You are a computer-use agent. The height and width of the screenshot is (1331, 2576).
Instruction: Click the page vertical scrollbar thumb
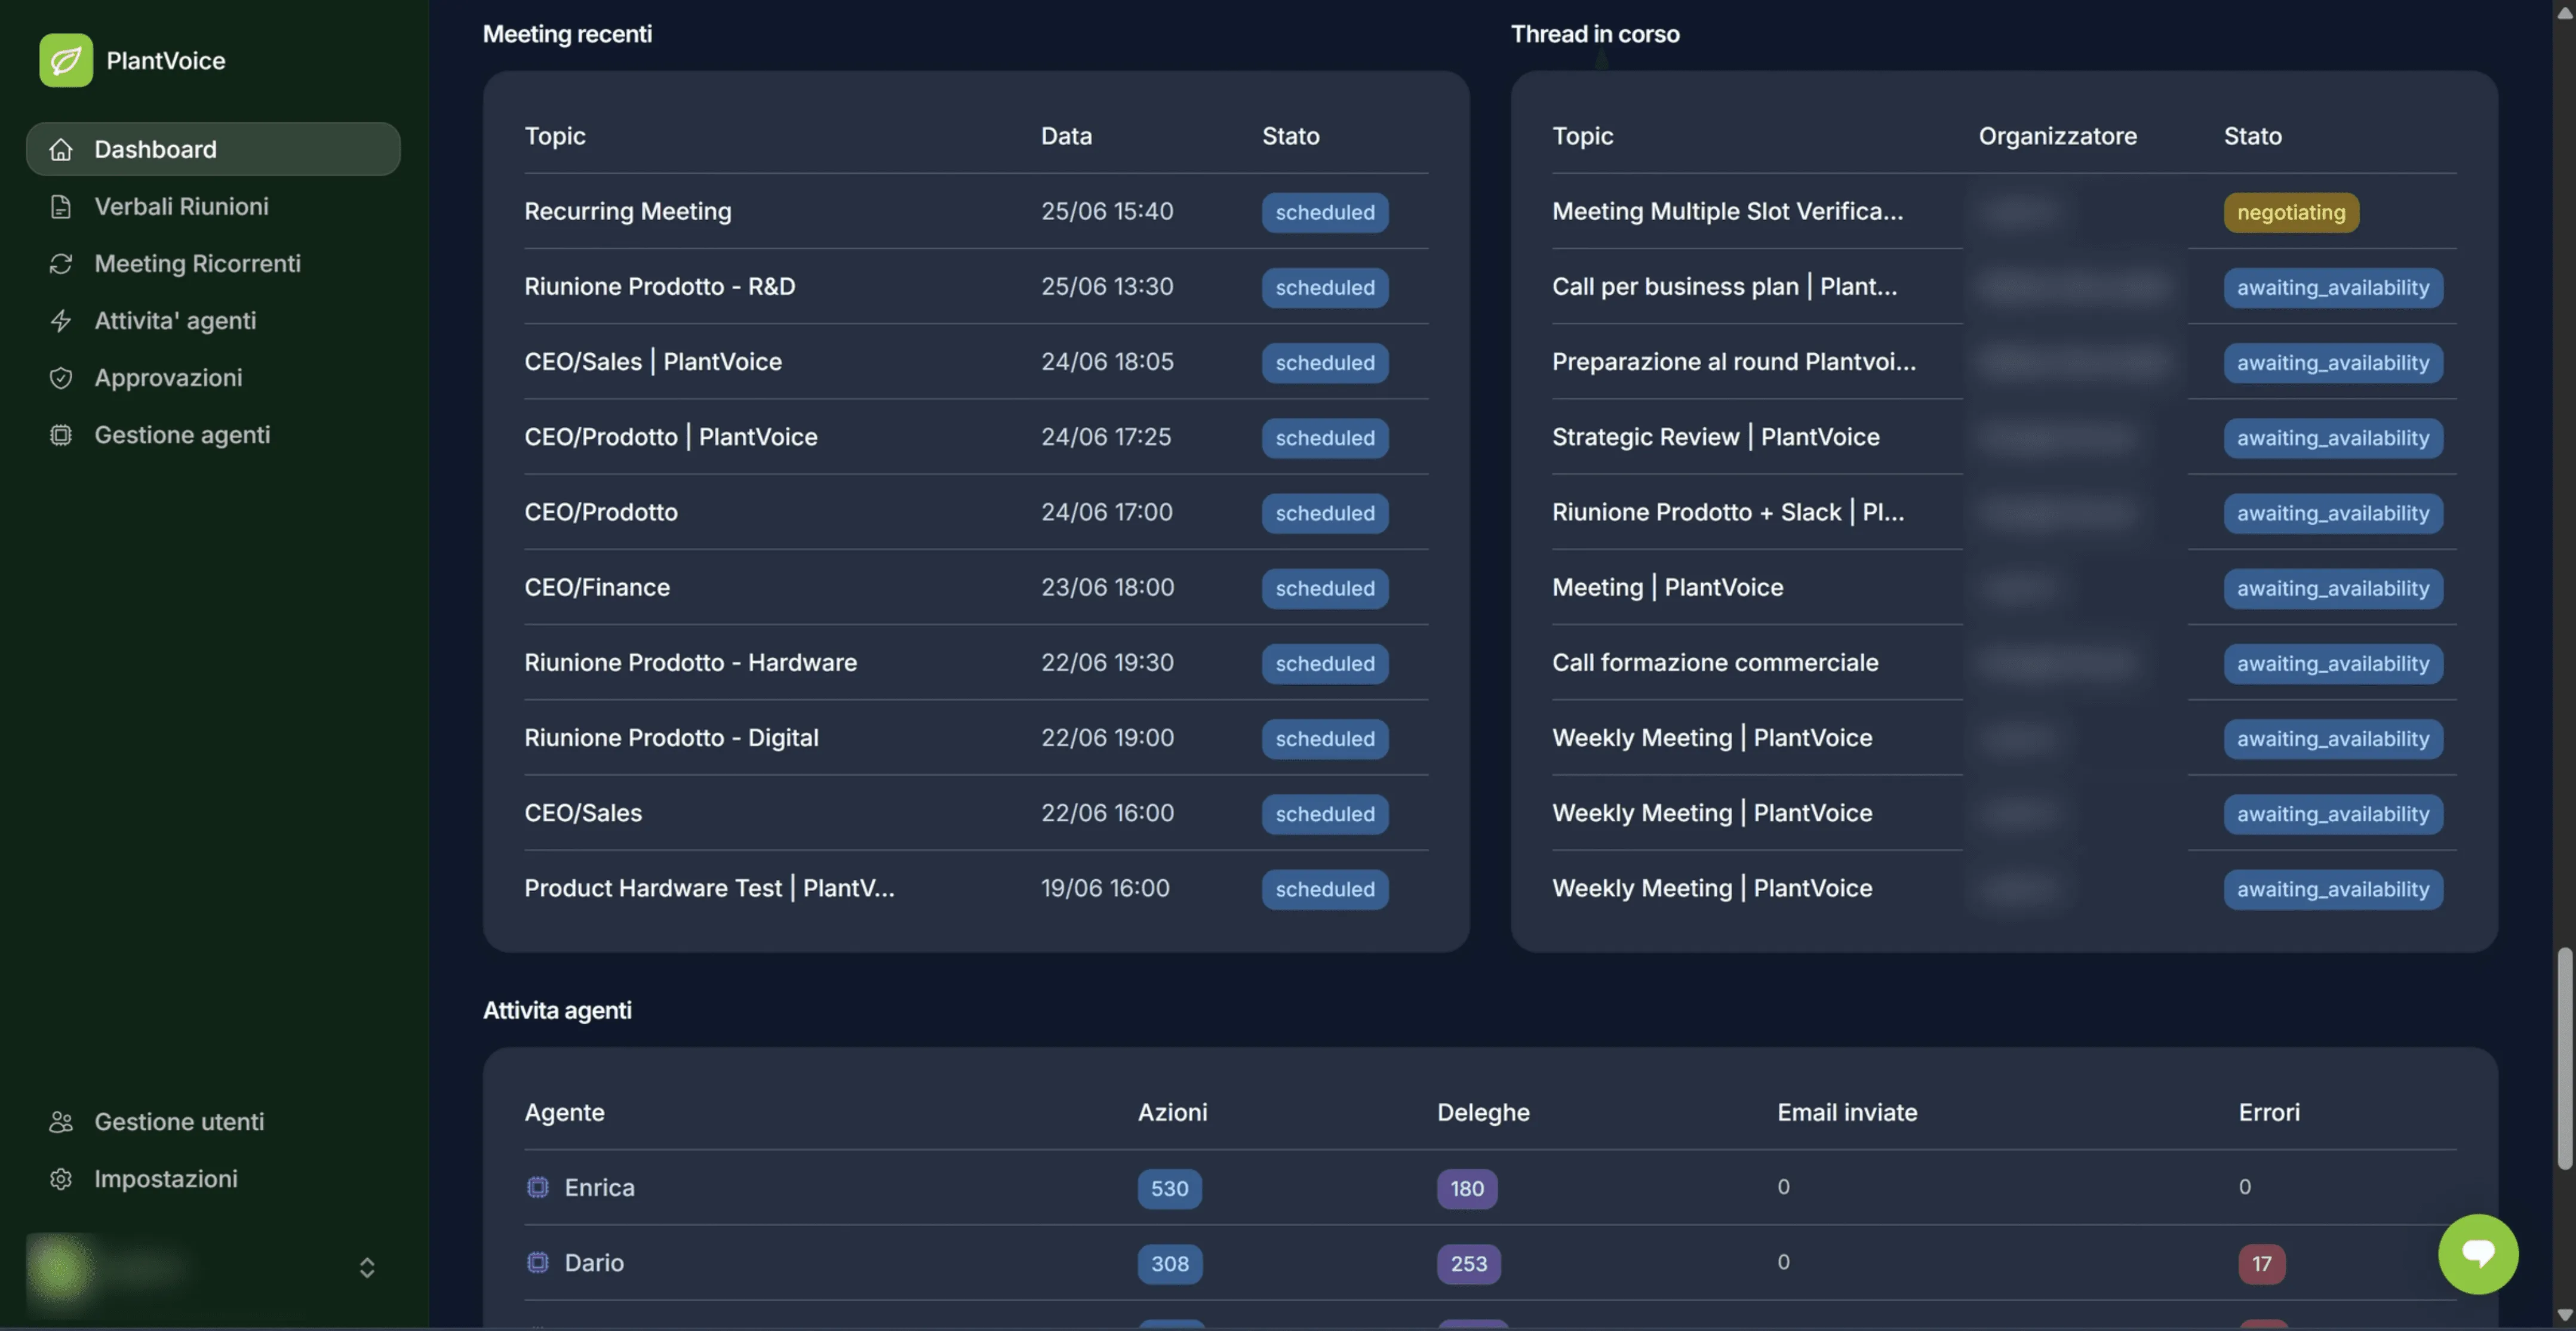(x=2564, y=1059)
